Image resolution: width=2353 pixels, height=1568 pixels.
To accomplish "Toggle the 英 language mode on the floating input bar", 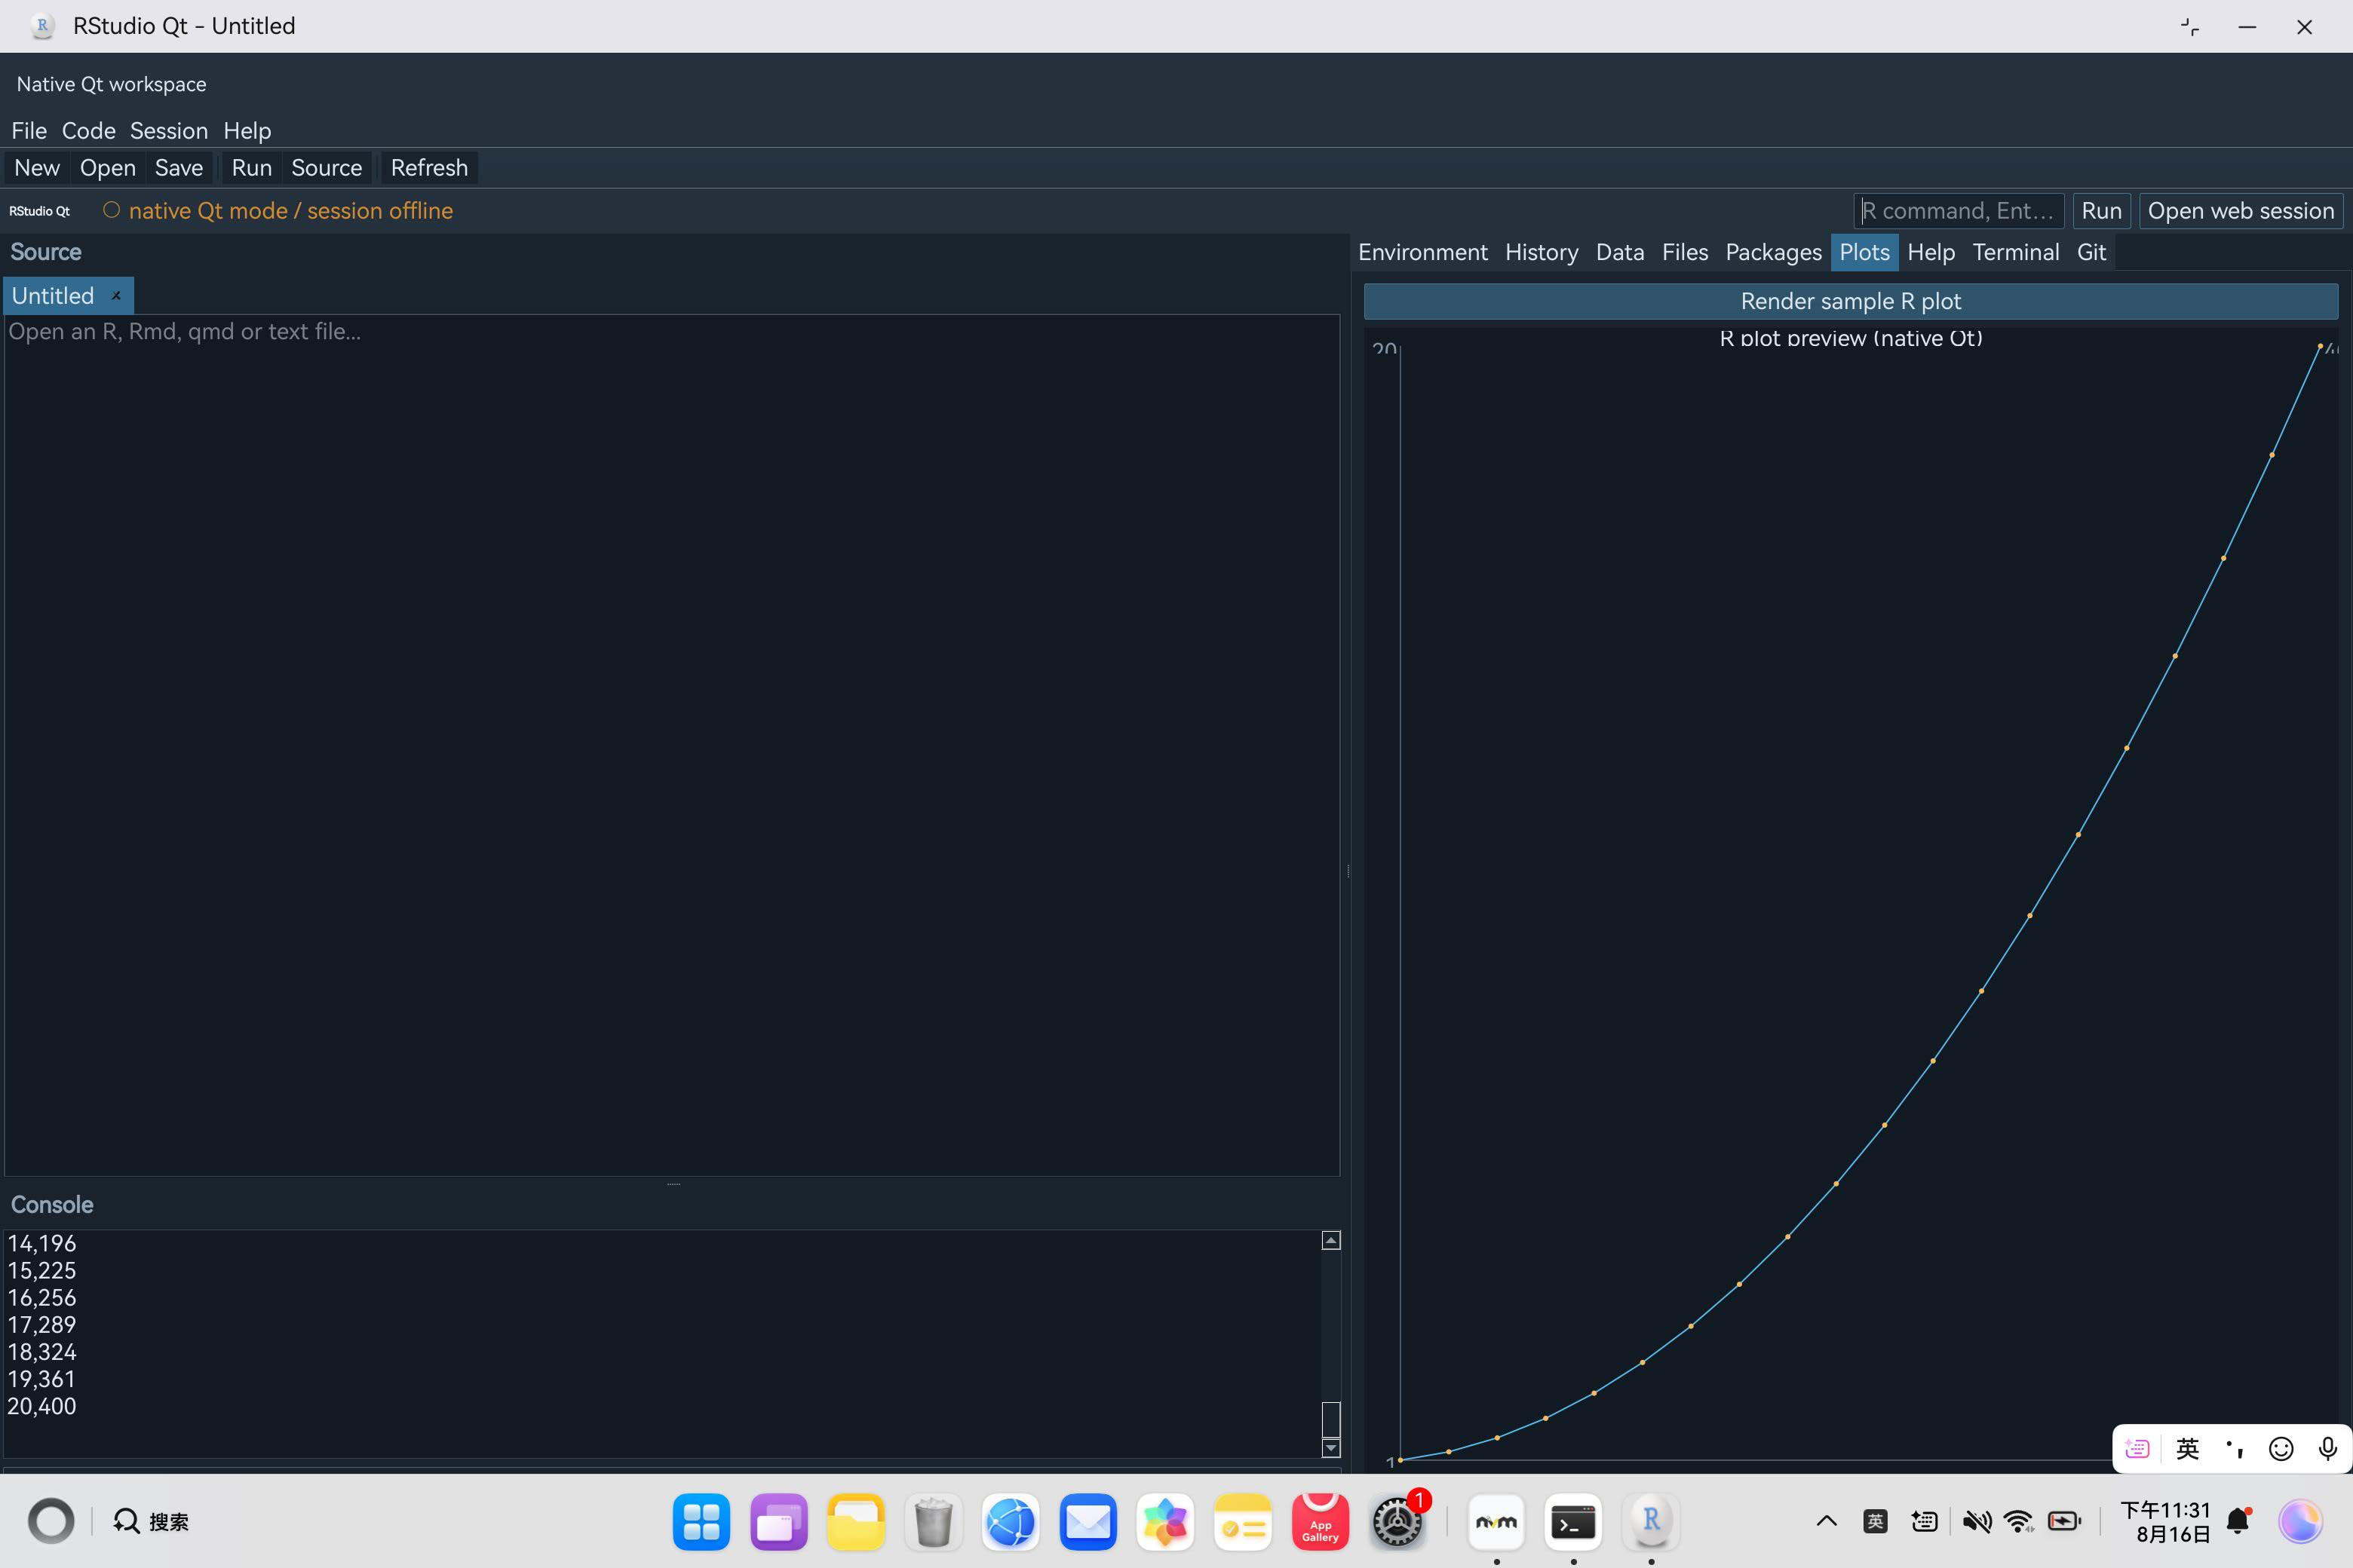I will (2187, 1449).
